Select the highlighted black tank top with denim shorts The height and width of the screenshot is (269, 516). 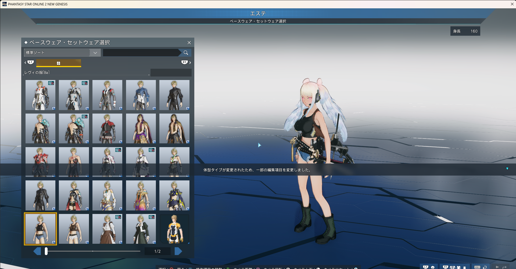coord(40,229)
